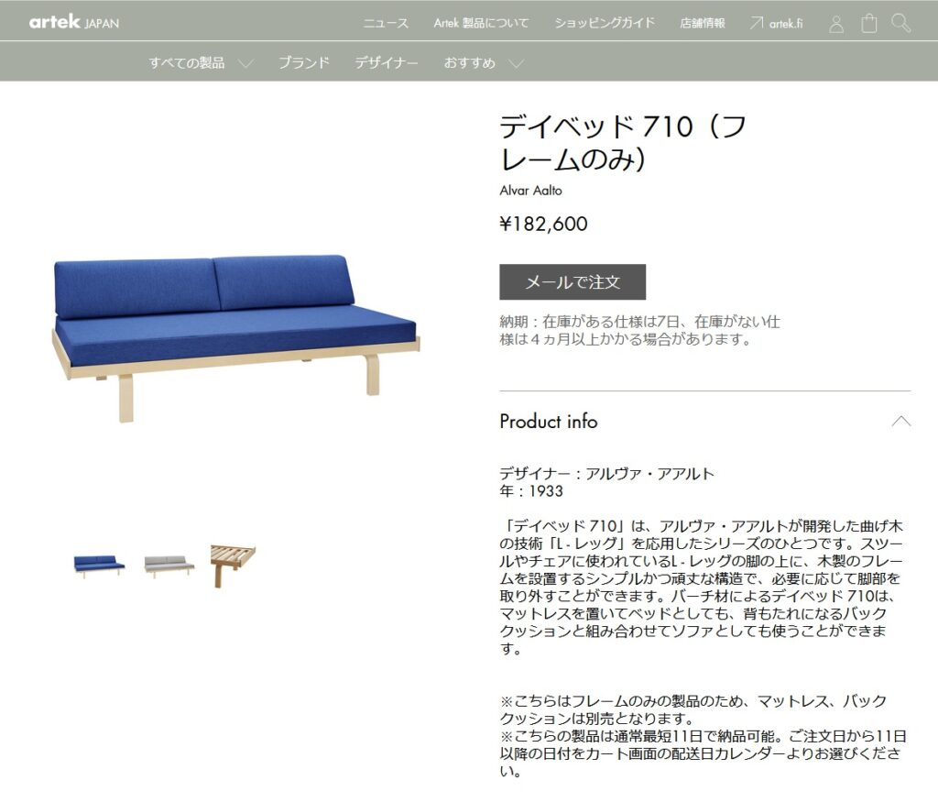This screenshot has width=938, height=802.
Task: Select the blue daybed thumbnail
Action: (99, 566)
